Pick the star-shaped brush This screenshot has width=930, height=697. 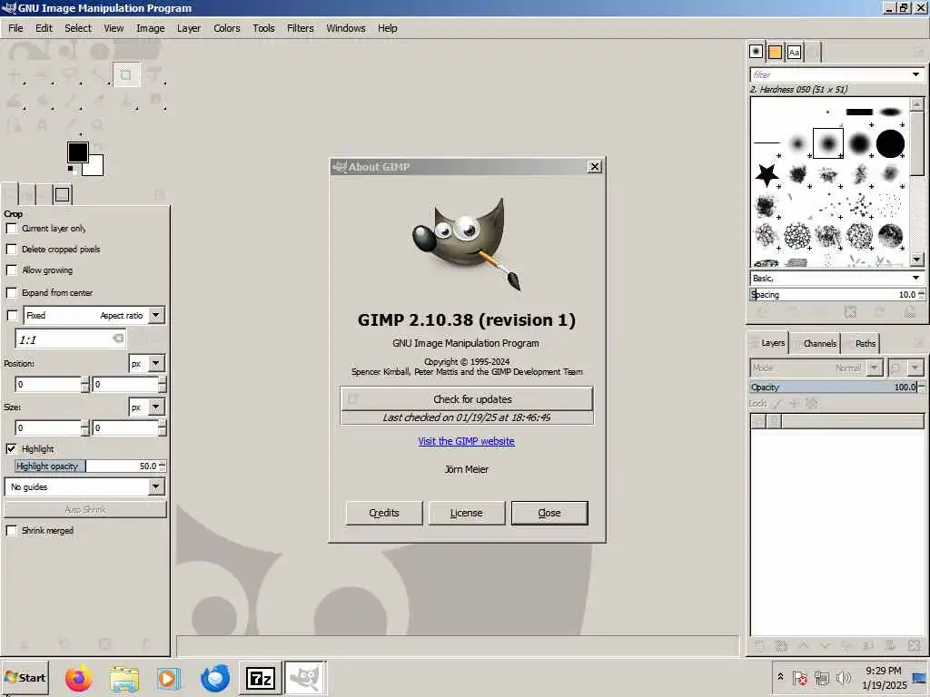[767, 174]
